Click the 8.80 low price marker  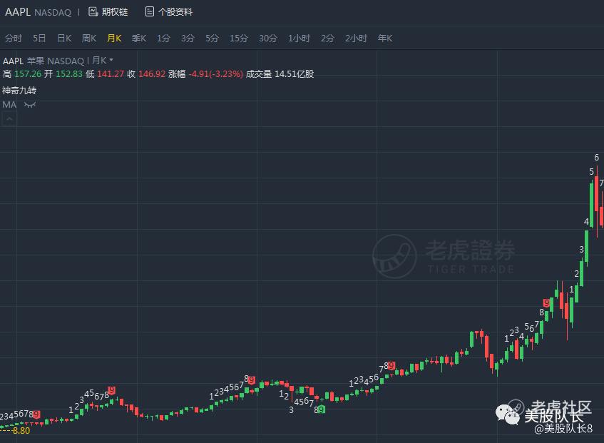tap(21, 430)
